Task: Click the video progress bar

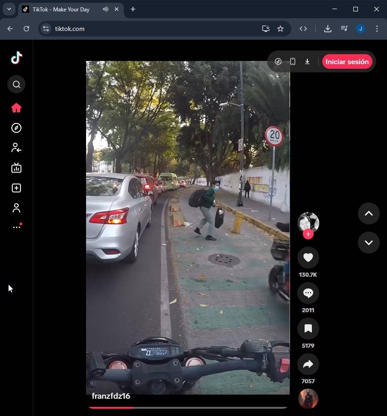Action: point(188,407)
